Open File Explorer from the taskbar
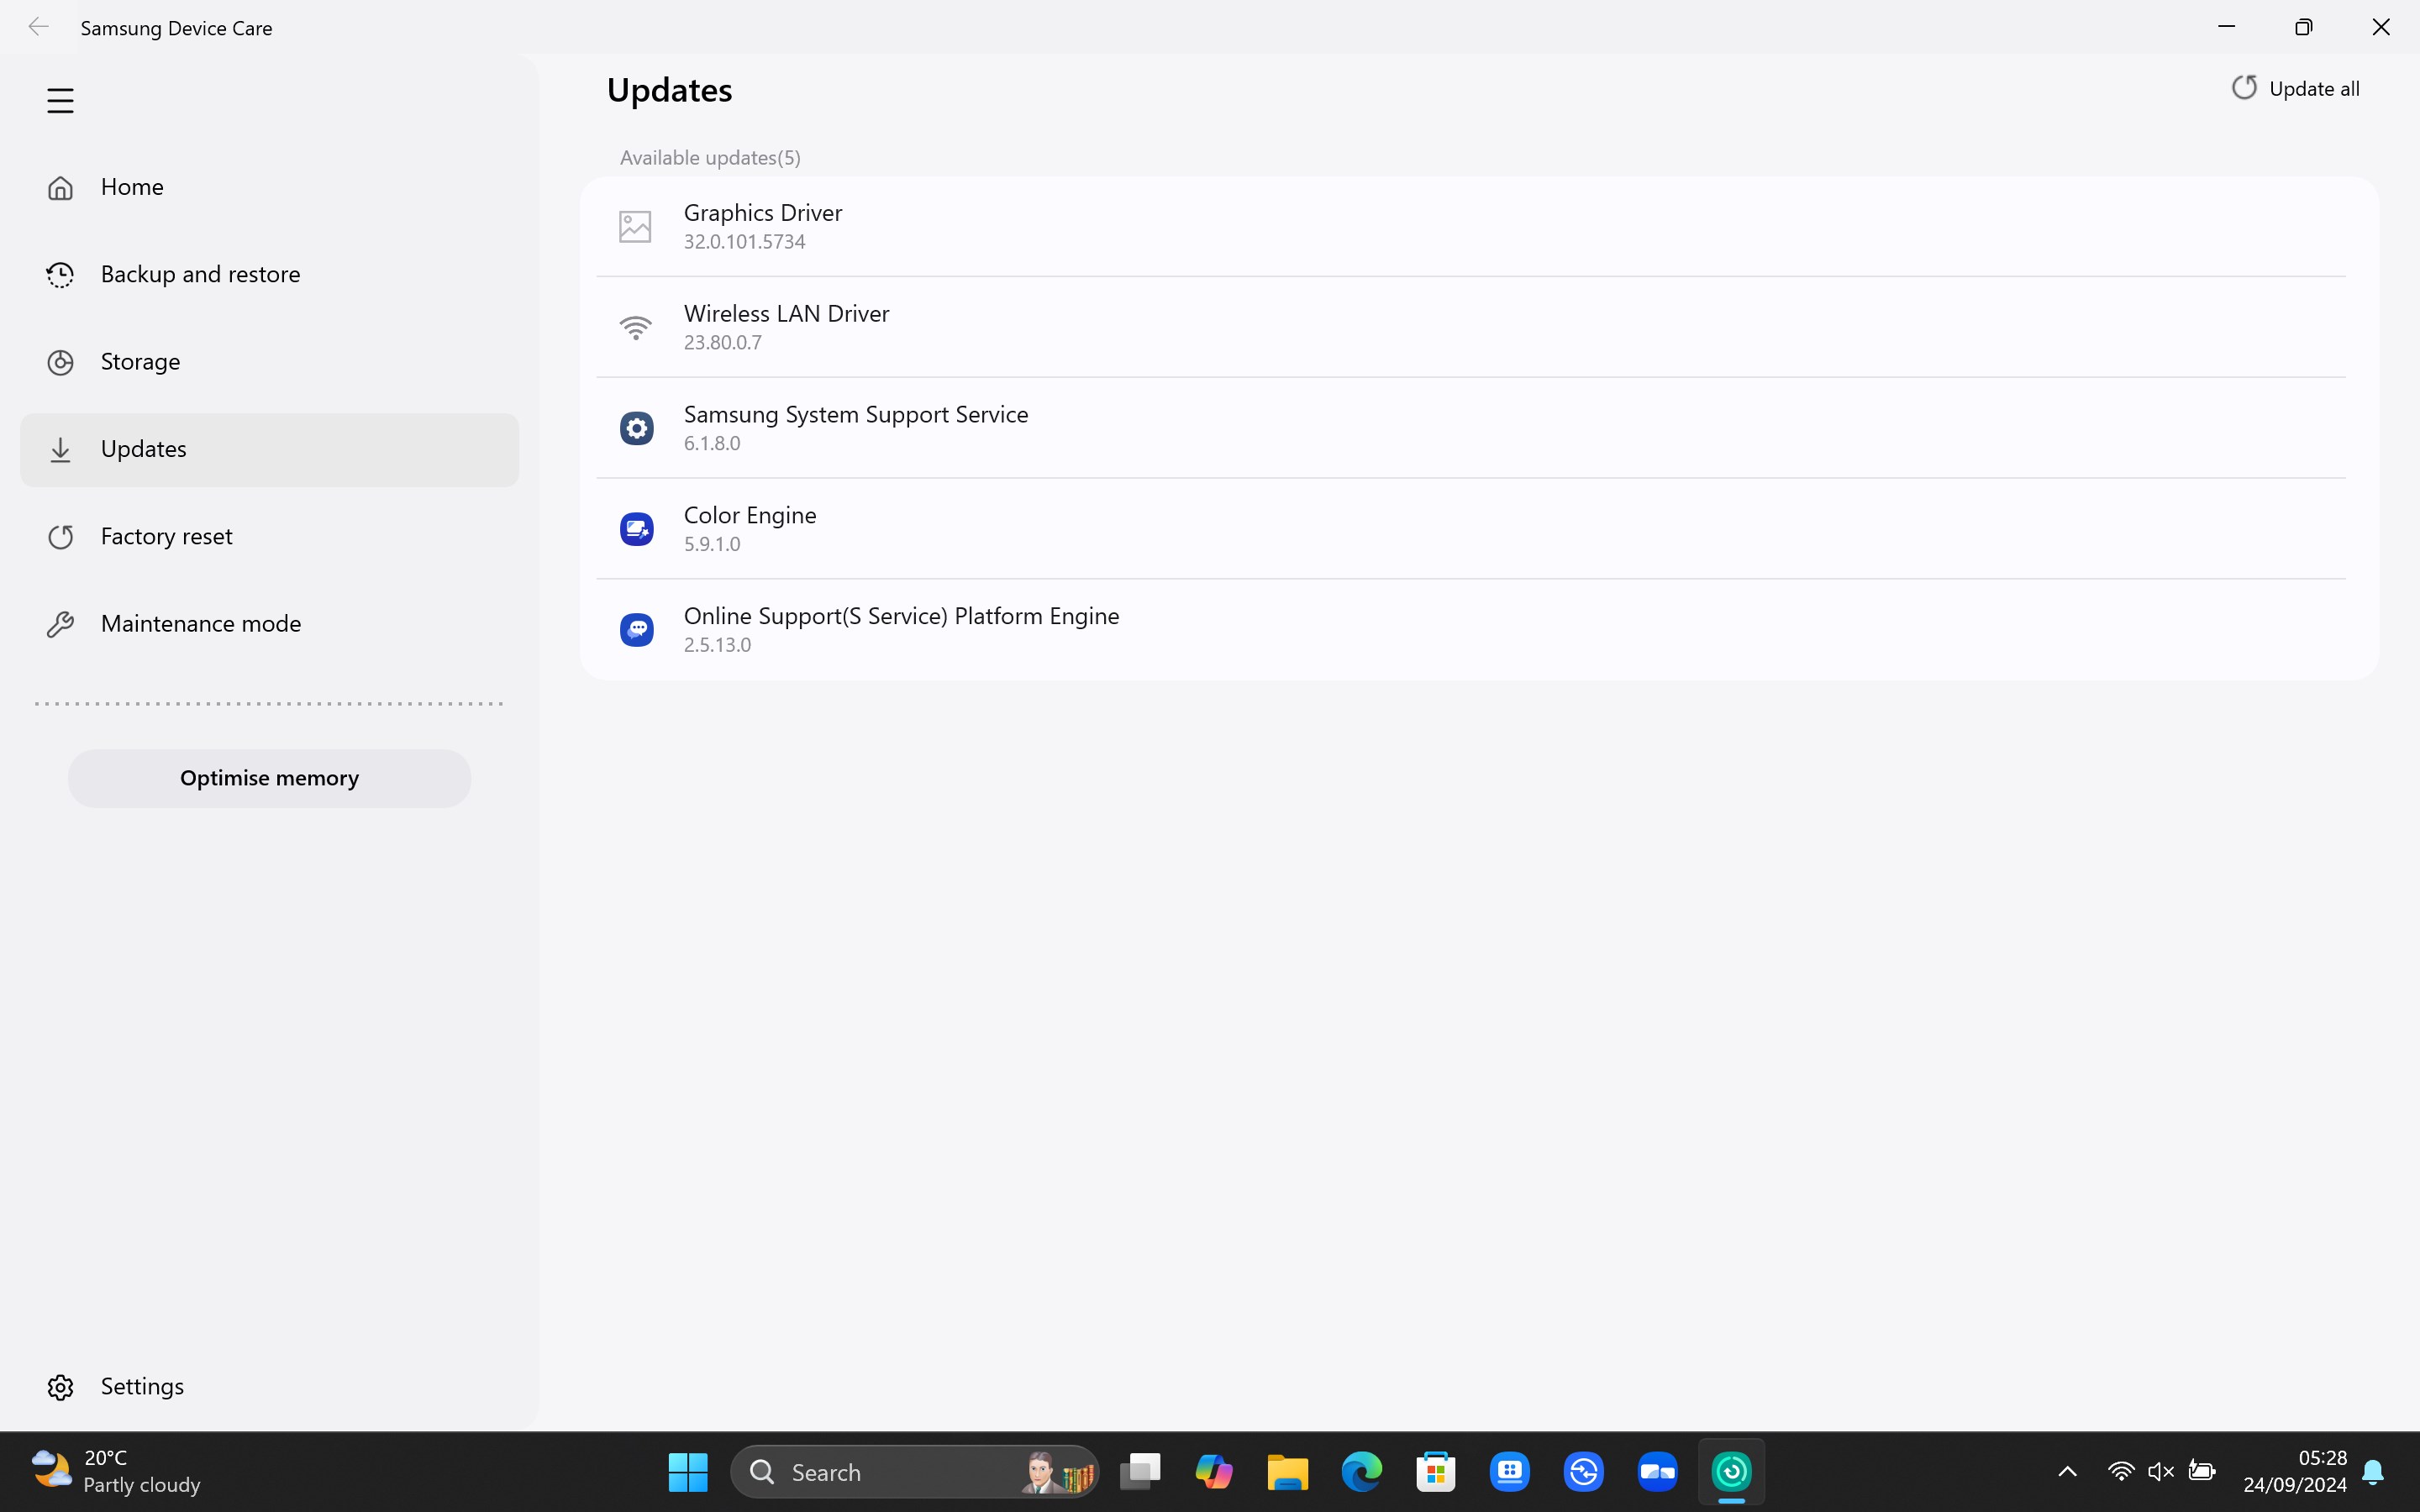The width and height of the screenshot is (2420, 1512). [x=1287, y=1472]
